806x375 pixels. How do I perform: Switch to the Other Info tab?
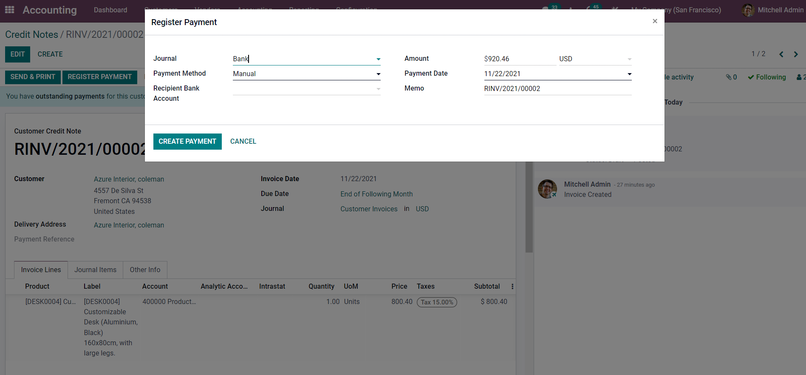click(145, 270)
